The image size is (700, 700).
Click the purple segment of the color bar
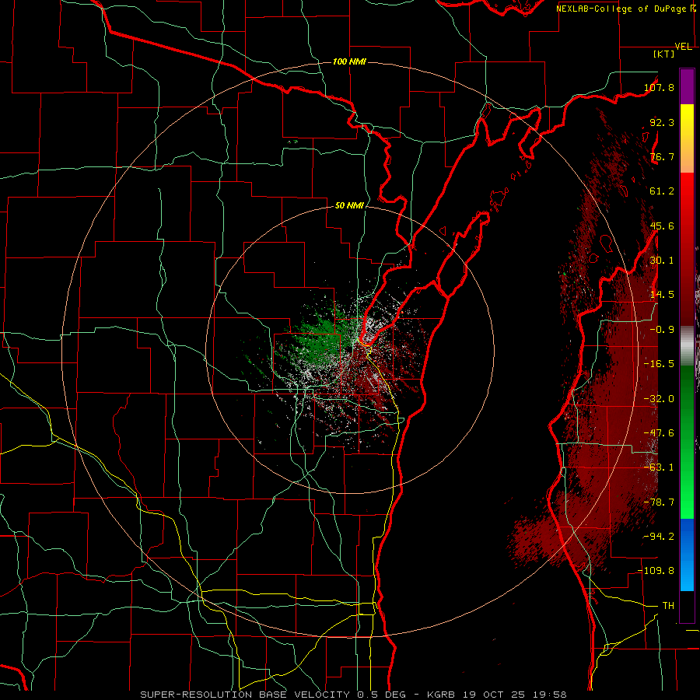coord(687,86)
